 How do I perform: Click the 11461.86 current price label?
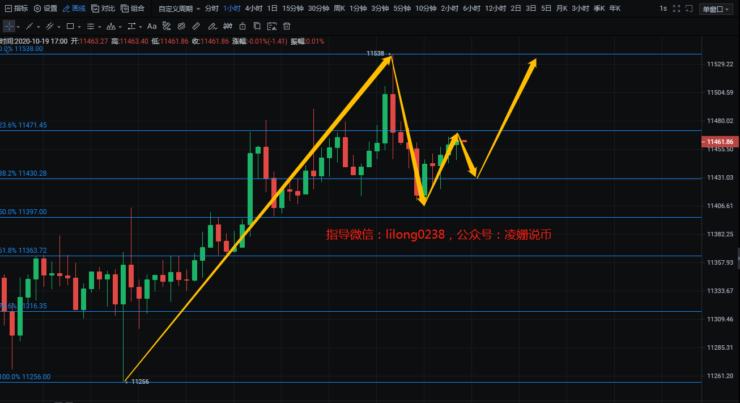click(x=720, y=142)
